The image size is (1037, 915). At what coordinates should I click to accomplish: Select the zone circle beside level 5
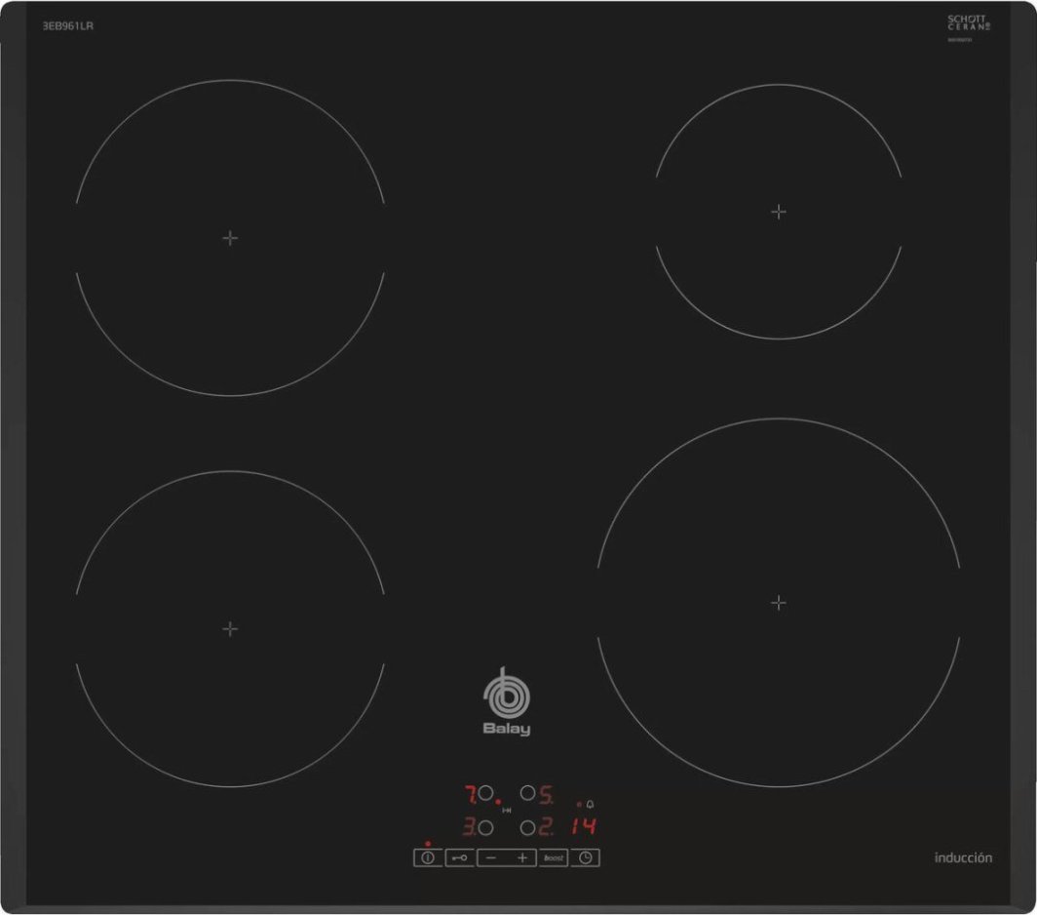click(528, 793)
